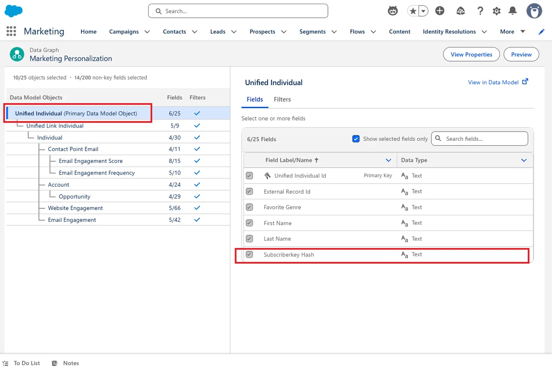The image size is (552, 370).
Task: Toggle the Unified Individual Id checkbox
Action: [x=249, y=176]
